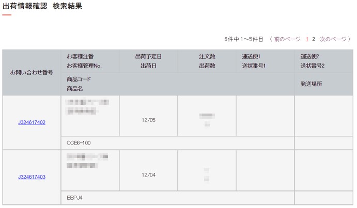
Task: Select product code CCB6-100 row
Action: point(178,143)
